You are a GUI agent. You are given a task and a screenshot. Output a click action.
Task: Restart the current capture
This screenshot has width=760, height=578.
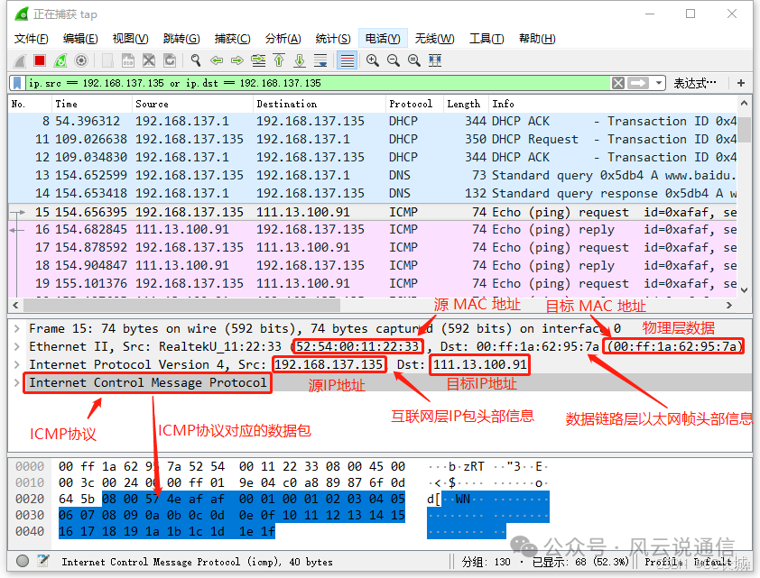(x=60, y=60)
